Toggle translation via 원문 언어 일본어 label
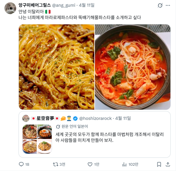 coord(72,127)
